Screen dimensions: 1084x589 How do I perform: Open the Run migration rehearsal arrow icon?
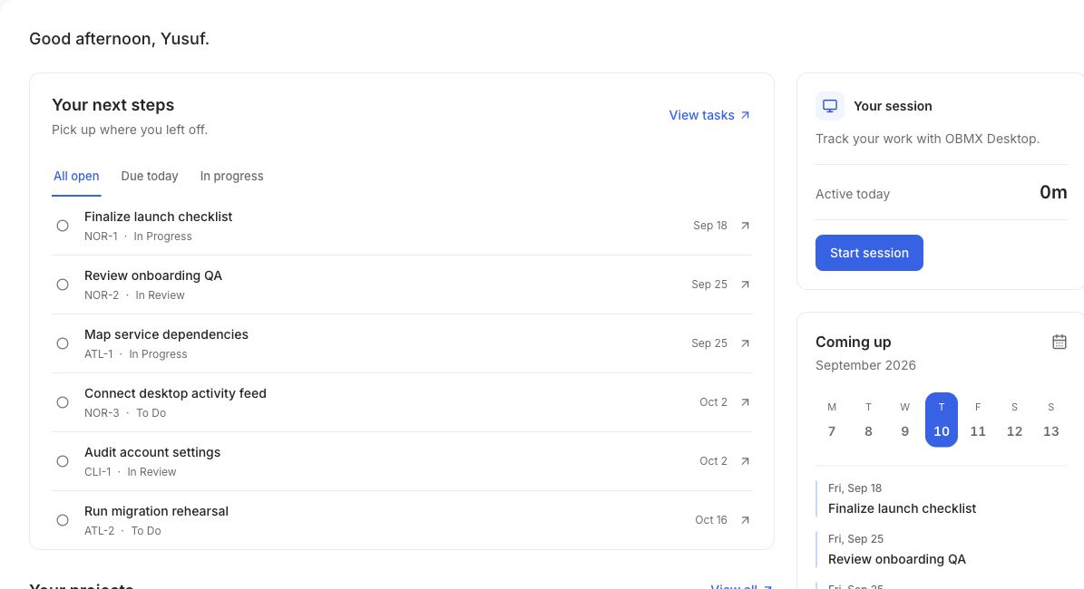click(x=745, y=520)
